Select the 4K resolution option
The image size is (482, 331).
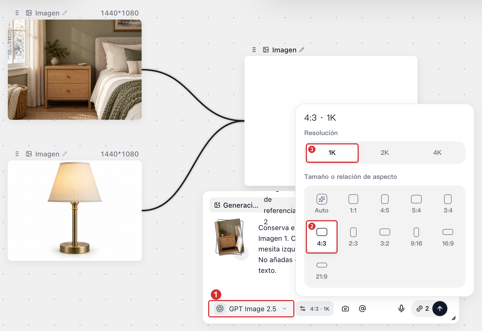pos(437,153)
